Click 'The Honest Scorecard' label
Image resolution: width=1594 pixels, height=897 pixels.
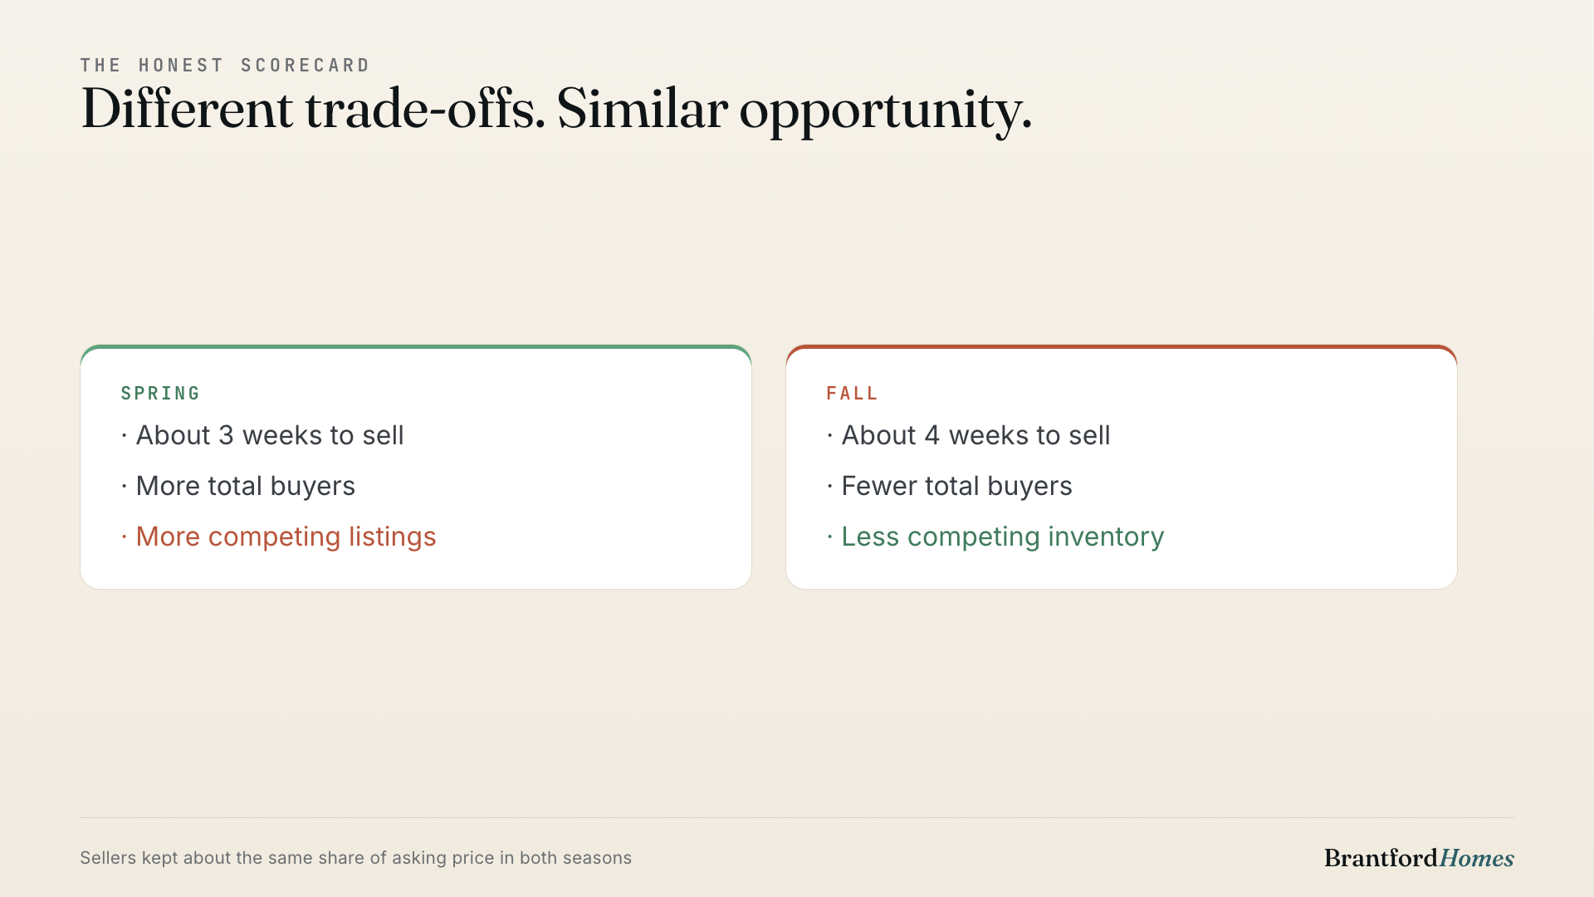pos(225,66)
